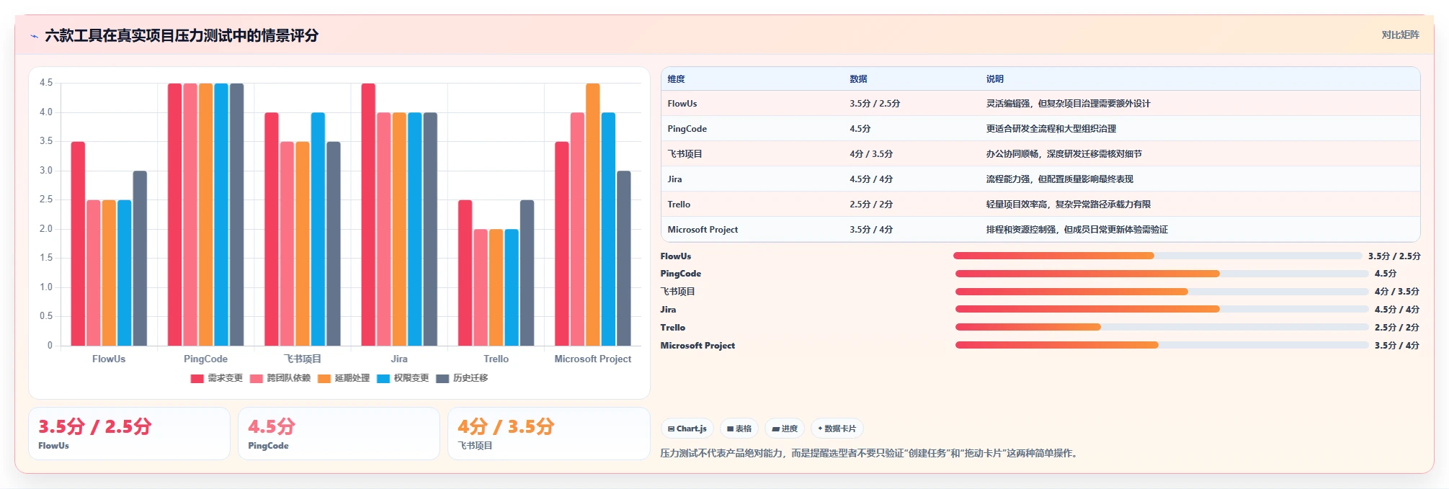The height and width of the screenshot is (489, 1449).
Task: Click the 表格 tag chip
Action: pyautogui.click(x=739, y=429)
